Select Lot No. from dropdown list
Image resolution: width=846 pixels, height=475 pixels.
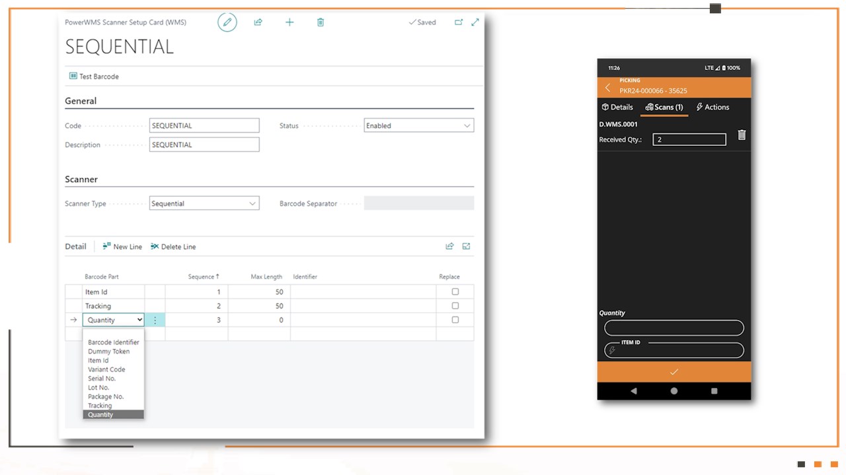(114, 388)
